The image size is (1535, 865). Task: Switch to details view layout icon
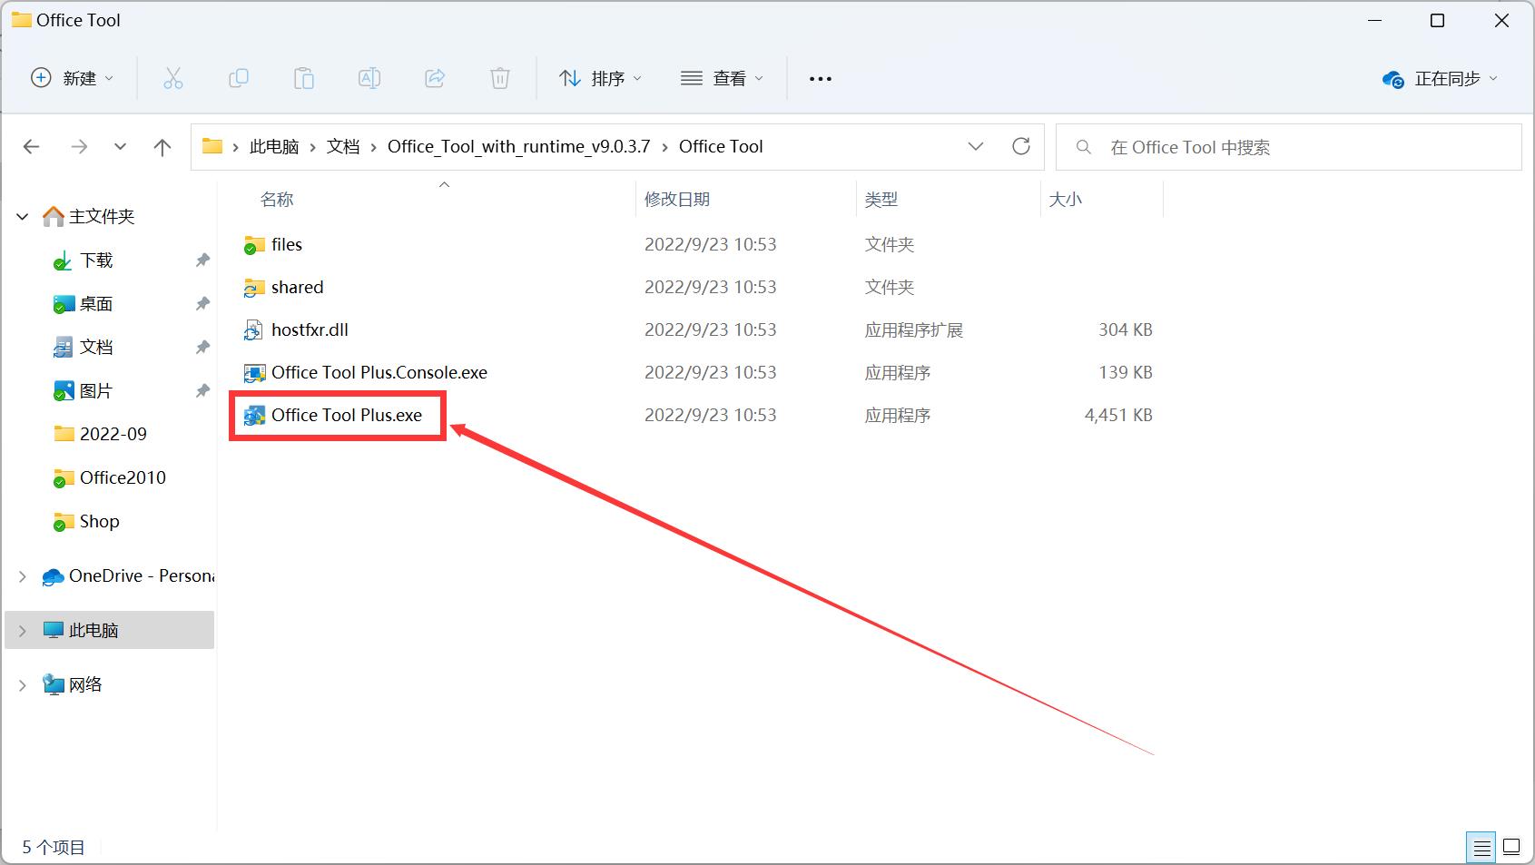[x=1481, y=848]
